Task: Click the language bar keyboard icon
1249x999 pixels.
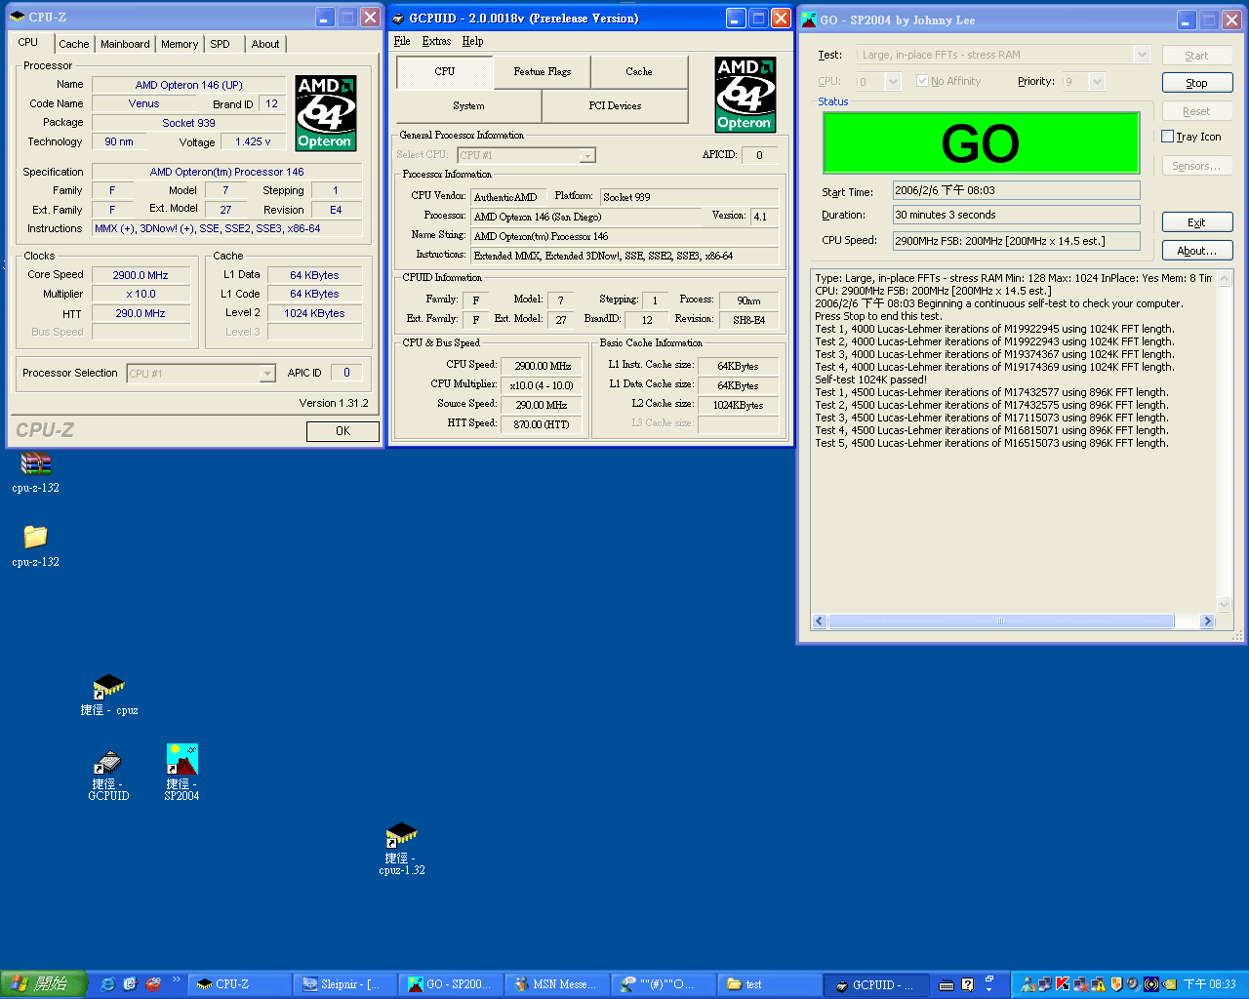Action: click(x=947, y=985)
